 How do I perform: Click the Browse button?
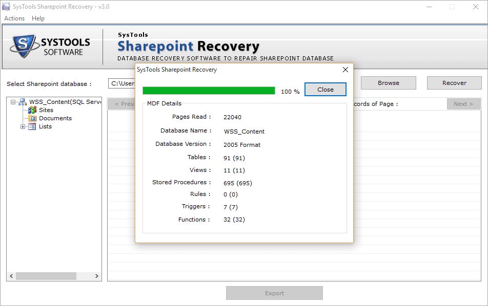pos(388,83)
